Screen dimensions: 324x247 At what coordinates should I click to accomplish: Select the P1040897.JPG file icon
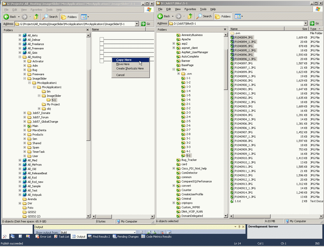[x=232, y=63]
